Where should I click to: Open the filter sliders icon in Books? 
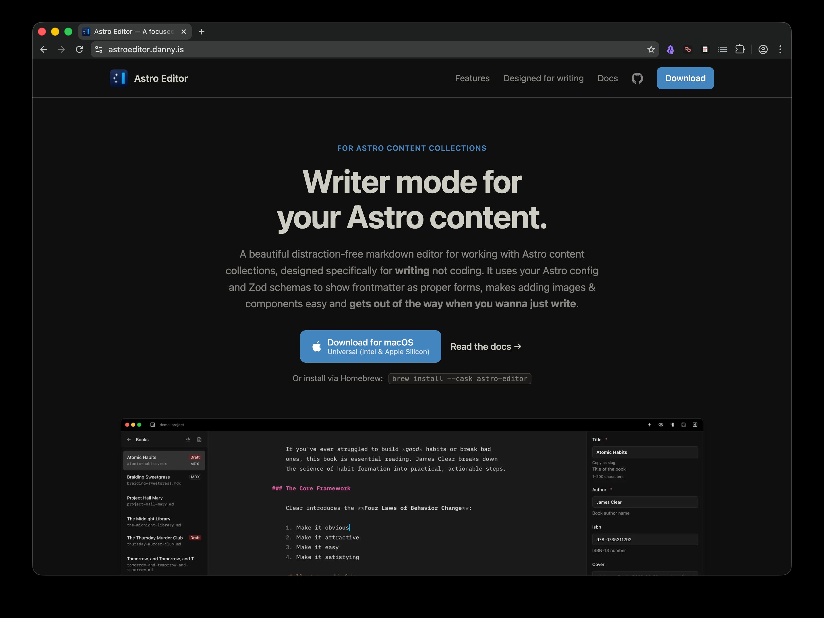coord(188,440)
